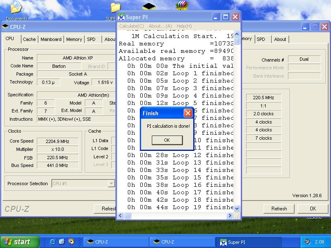Minimize the right CPU-Z window
Screen dimensions: 331x248
coord(305,27)
